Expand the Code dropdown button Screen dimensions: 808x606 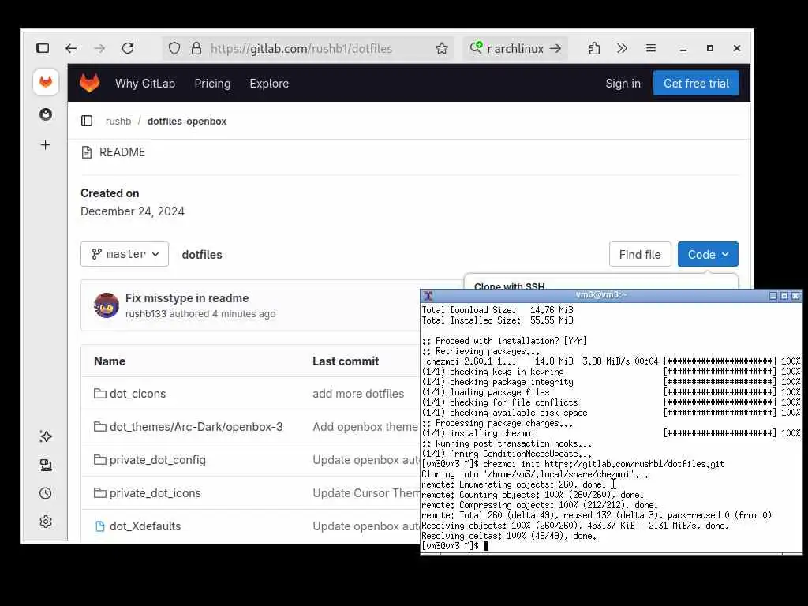[708, 255]
